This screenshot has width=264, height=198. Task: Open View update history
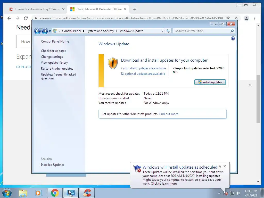(54, 63)
